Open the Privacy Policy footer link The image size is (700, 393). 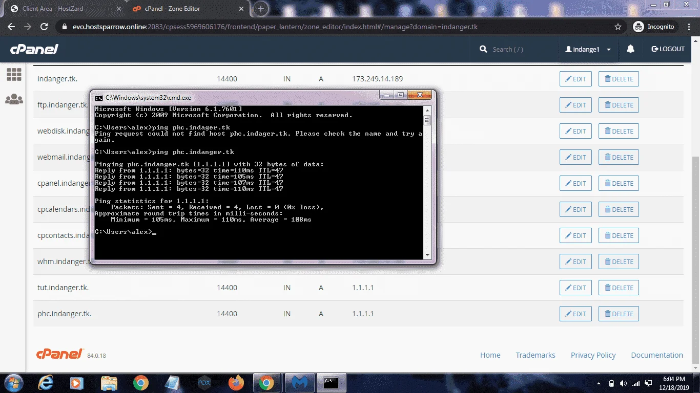[593, 355]
